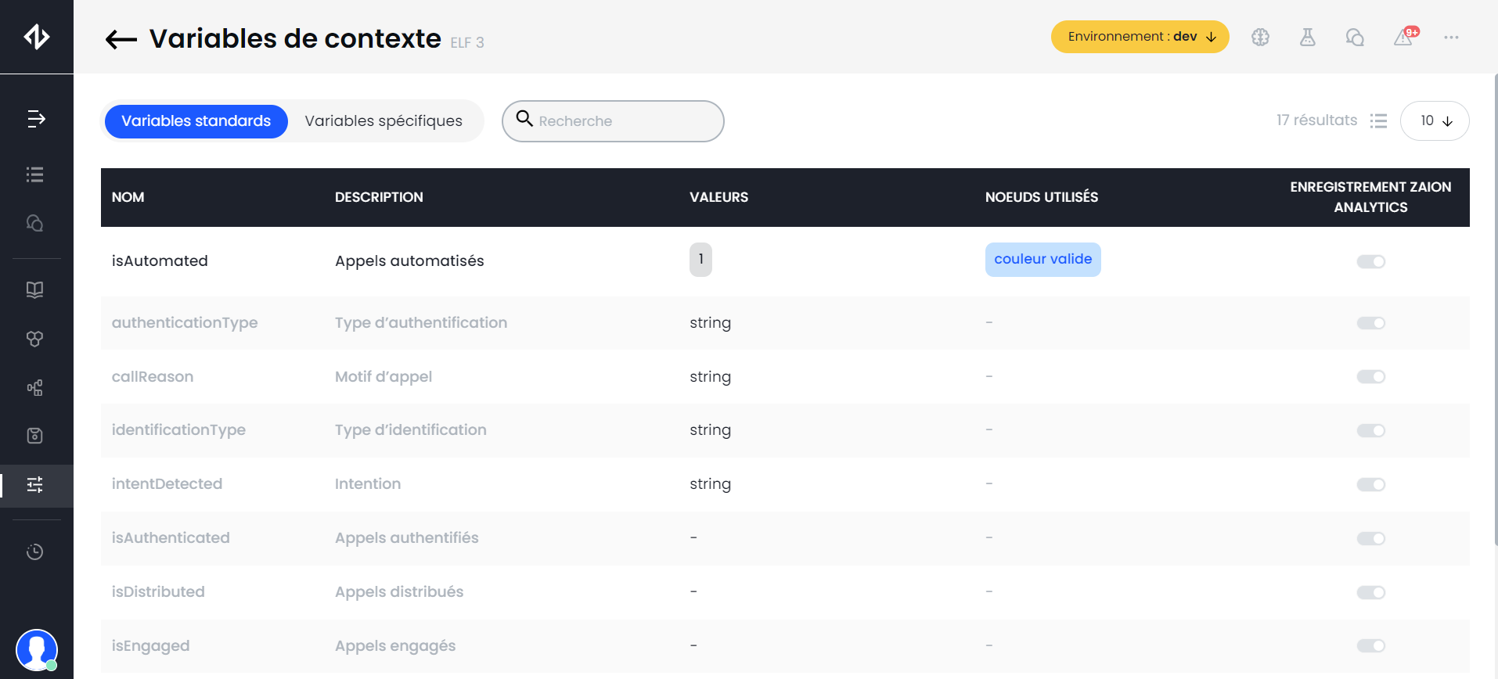Click the couleur valide node tag
Screen dimensions: 1498x679
[1042, 260]
